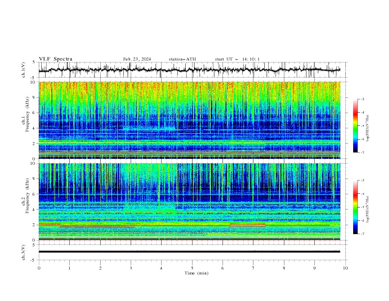Screen dimensions: 389x301
Task: Click the time-axis tick label "9" at bottom
Action: [314, 268]
